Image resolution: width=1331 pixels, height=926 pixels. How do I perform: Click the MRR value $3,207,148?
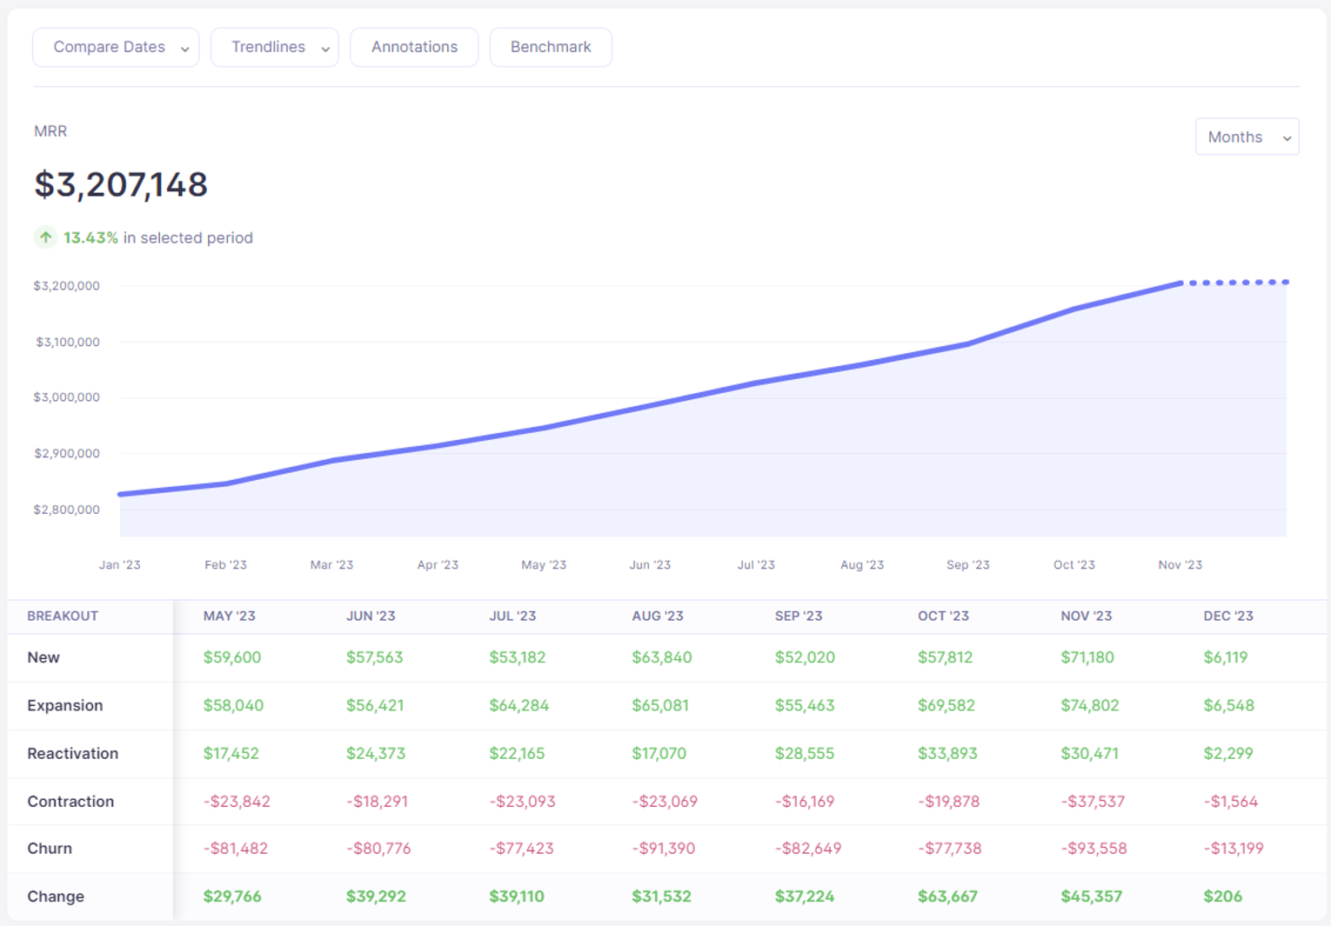pos(121,184)
